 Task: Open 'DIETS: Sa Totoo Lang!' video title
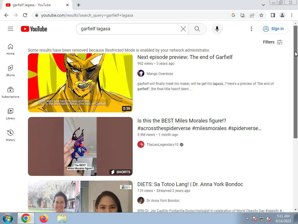tap(190, 184)
